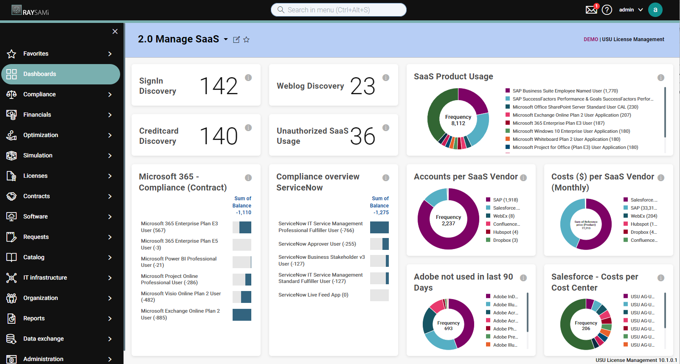Click the Adobe legend scrollbar
Screen dimensions: 680x364
528,312
